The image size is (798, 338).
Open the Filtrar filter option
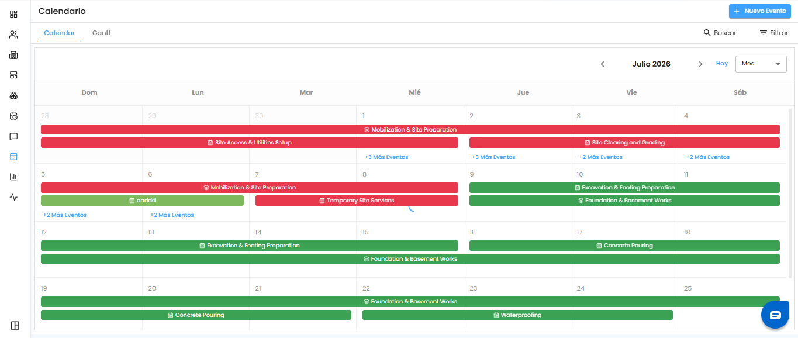click(774, 33)
